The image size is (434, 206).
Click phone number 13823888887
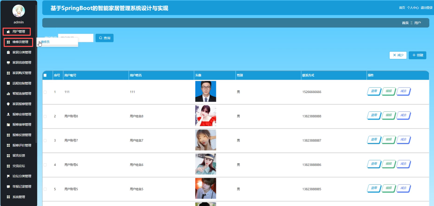coord(312,141)
